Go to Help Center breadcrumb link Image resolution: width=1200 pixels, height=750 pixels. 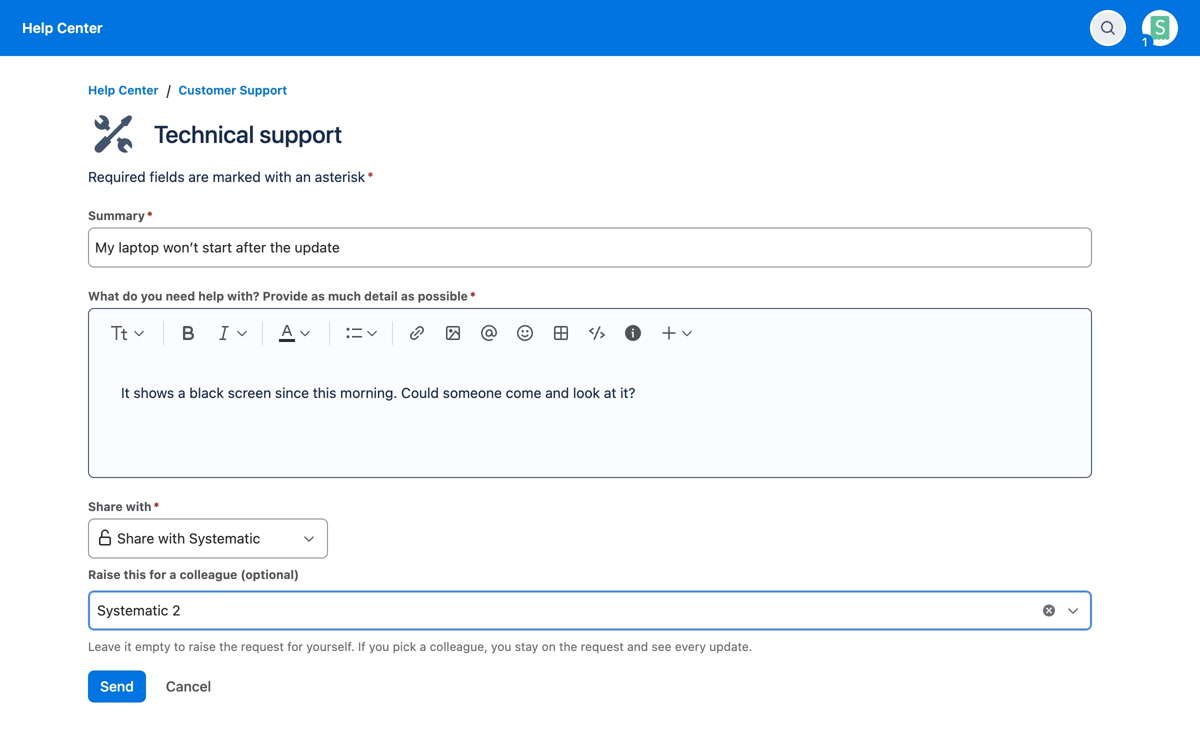click(x=123, y=90)
